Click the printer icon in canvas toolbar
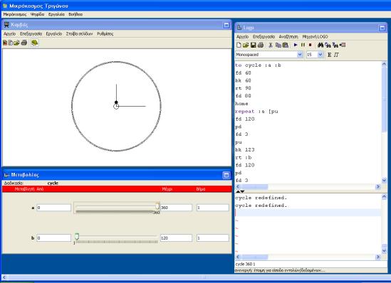This screenshot has width=391, height=283. click(24, 43)
